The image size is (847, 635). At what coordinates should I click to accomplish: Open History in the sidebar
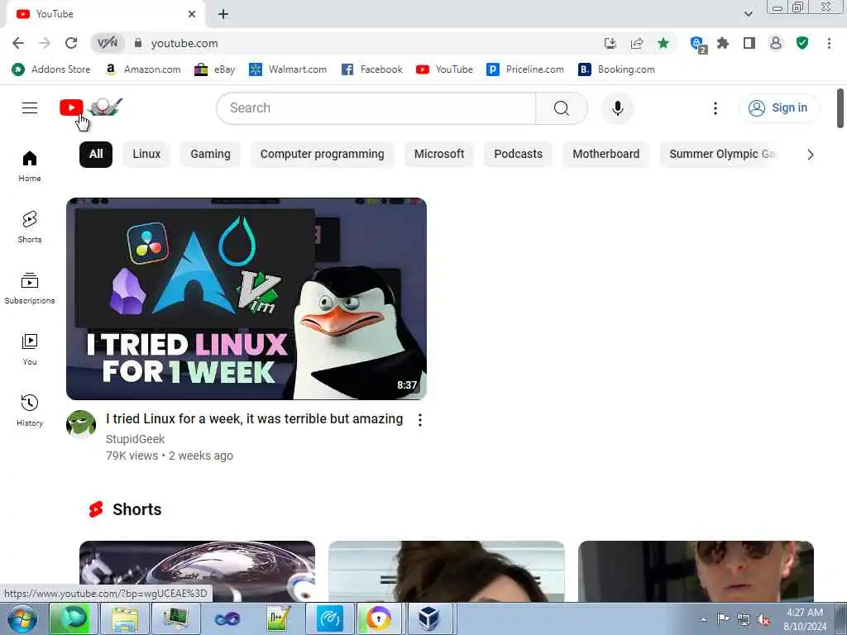[x=30, y=410]
